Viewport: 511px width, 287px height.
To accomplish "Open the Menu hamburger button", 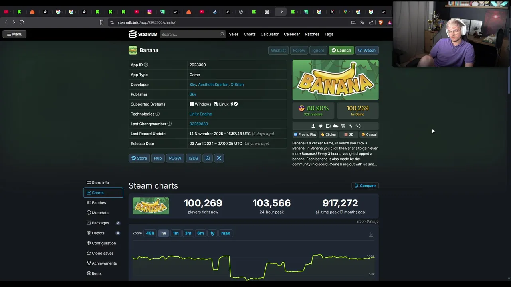I will (x=14, y=34).
